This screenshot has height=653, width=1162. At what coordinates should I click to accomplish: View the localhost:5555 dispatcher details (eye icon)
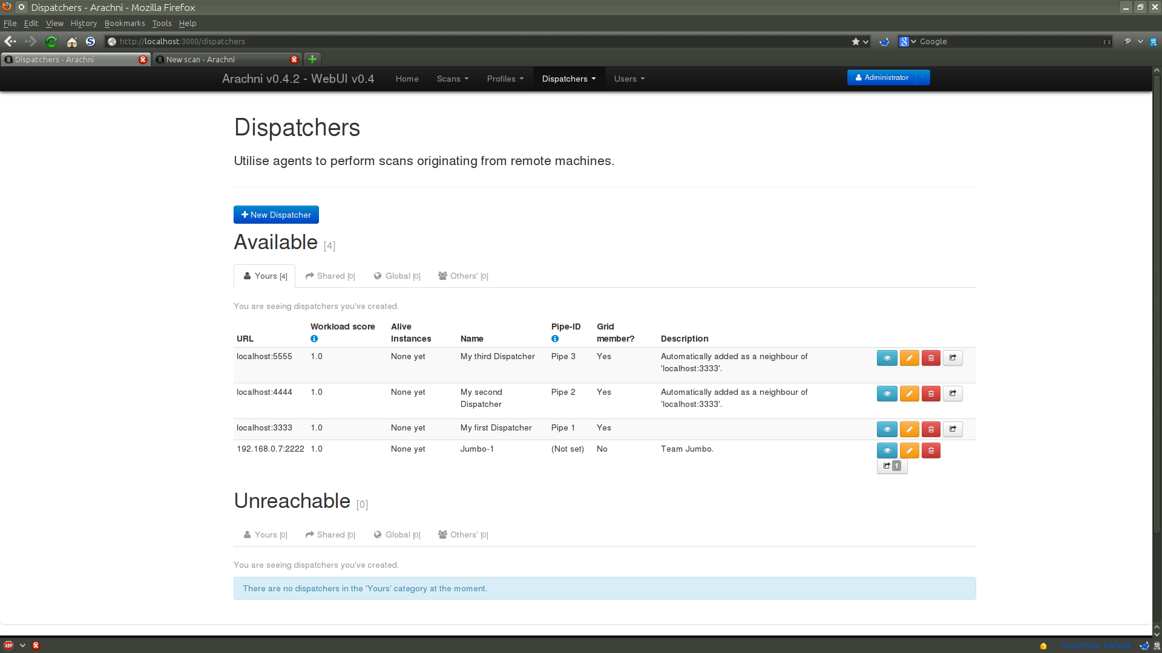coord(887,358)
